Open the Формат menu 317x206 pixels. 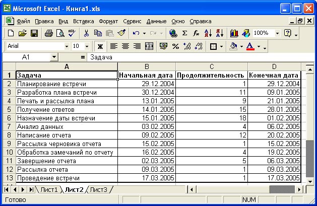(x=108, y=21)
